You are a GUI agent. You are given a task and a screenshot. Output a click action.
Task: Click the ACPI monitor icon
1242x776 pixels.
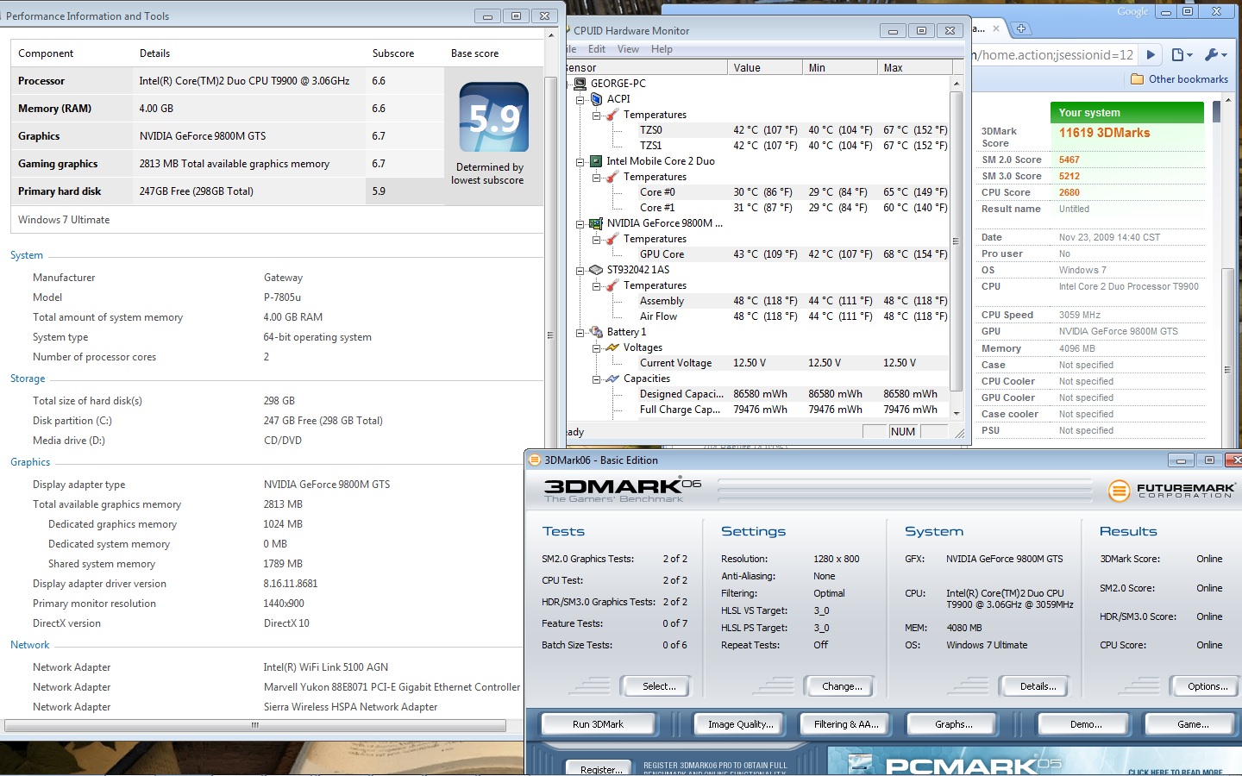596,99
